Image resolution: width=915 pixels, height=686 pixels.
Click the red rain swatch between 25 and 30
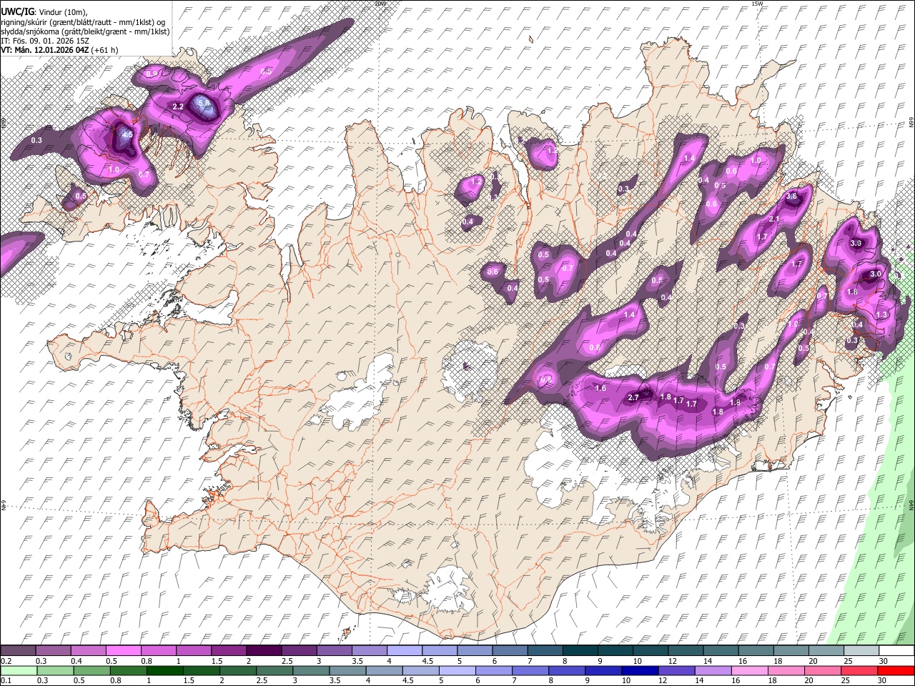tap(859, 671)
